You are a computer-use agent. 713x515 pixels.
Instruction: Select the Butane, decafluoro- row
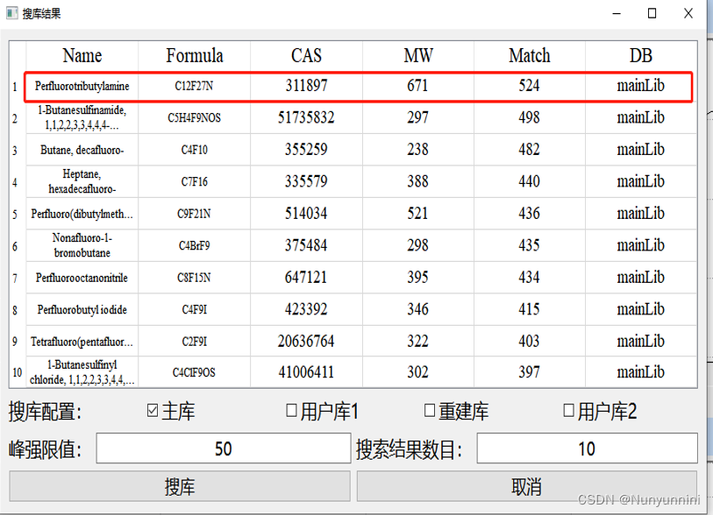coord(82,150)
